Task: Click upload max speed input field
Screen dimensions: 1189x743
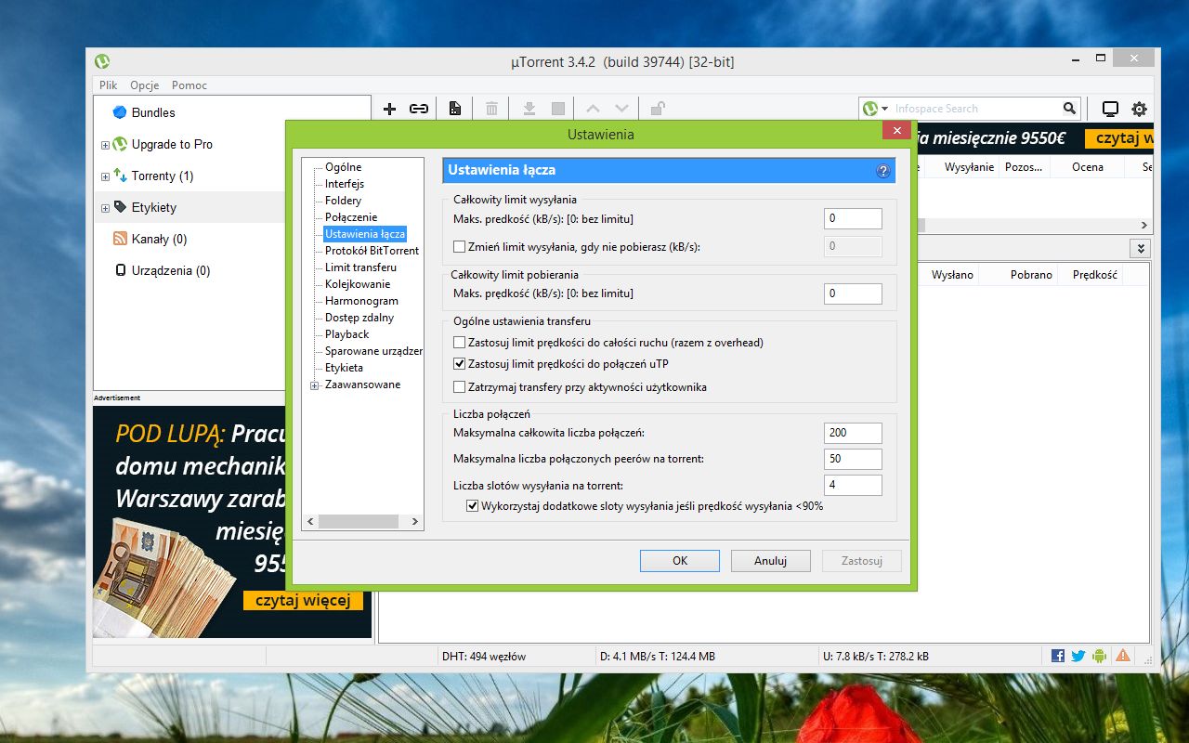Action: [x=853, y=219]
